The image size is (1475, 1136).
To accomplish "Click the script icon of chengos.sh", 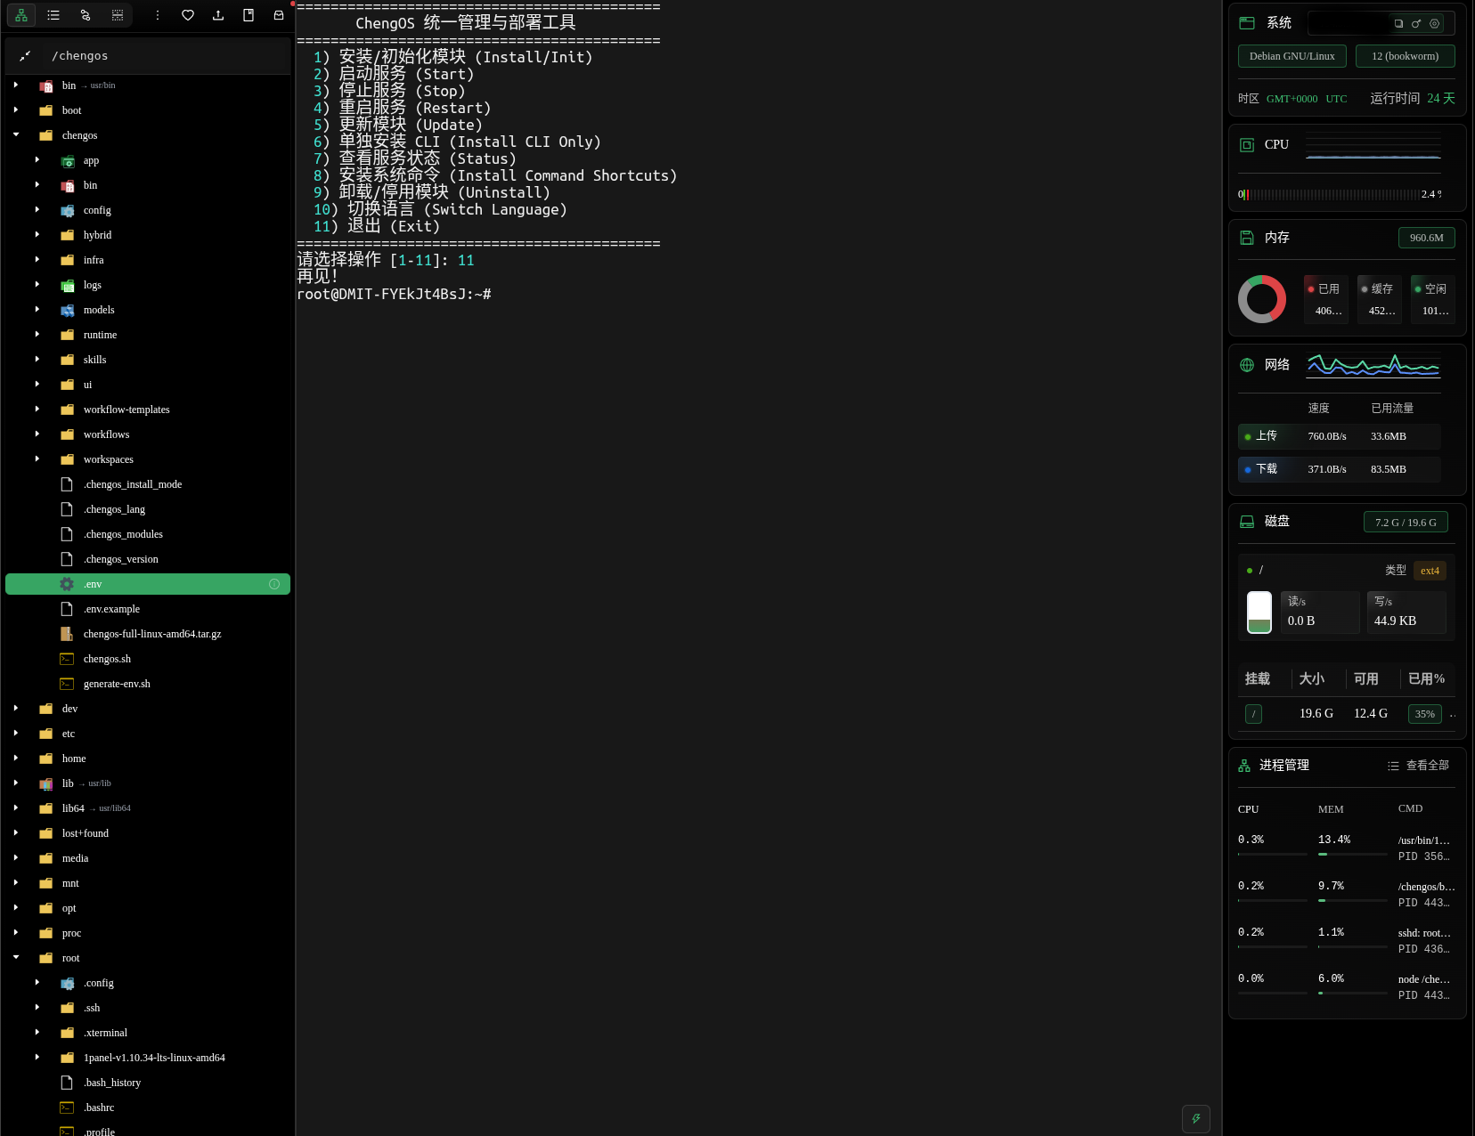I will (x=67, y=659).
